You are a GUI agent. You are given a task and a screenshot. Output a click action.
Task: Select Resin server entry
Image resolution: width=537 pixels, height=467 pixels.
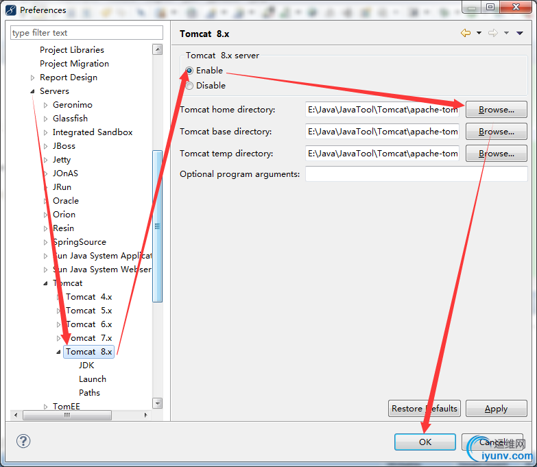pyautogui.click(x=63, y=228)
